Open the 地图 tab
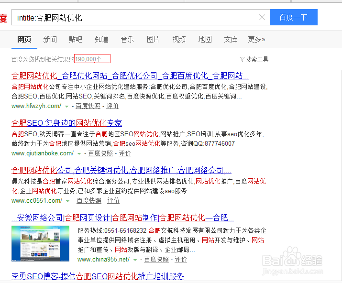 pos(205,40)
